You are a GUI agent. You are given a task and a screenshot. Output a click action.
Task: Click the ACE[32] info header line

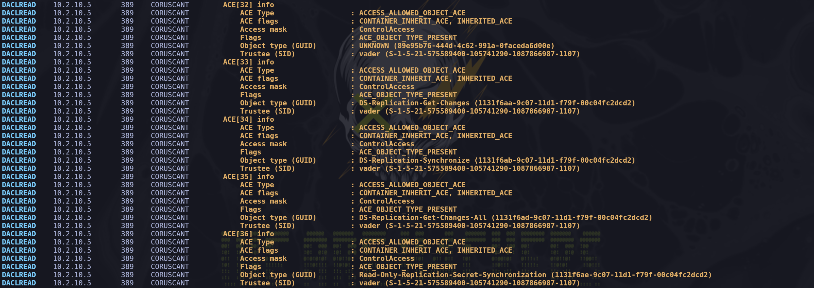click(x=248, y=5)
